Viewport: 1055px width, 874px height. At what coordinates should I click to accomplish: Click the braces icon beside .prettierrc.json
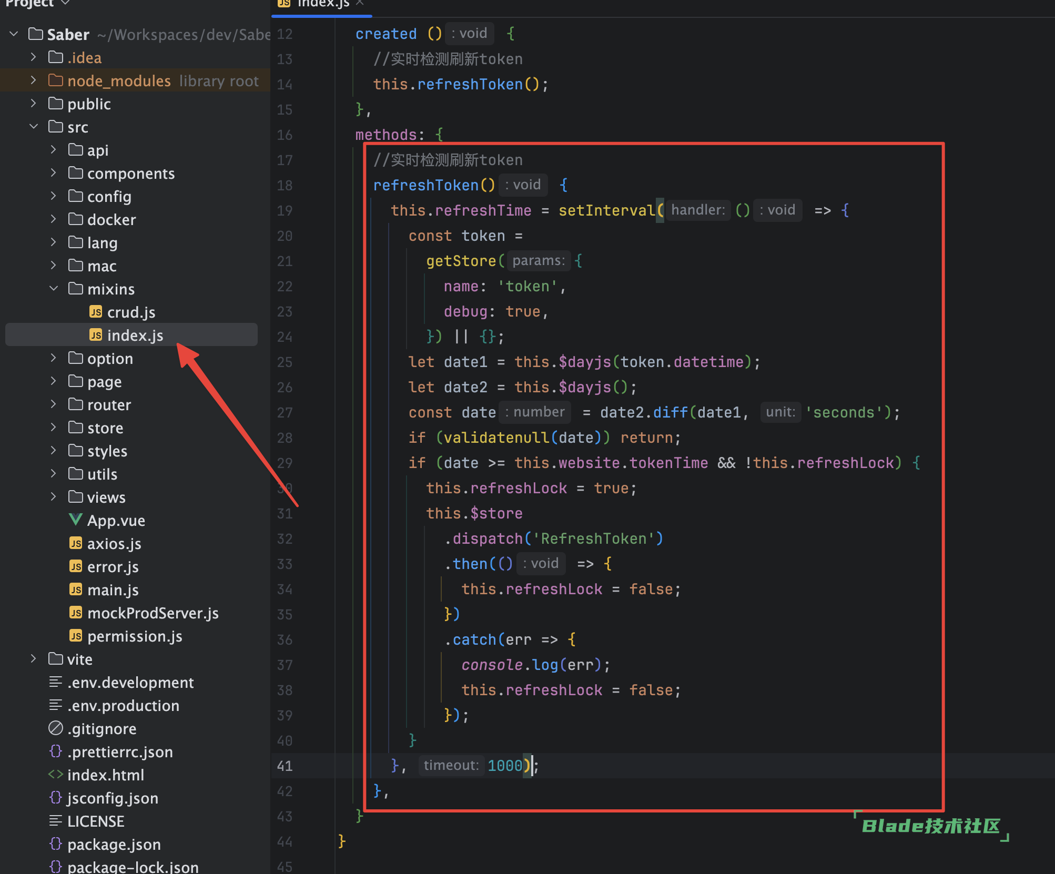click(x=56, y=751)
